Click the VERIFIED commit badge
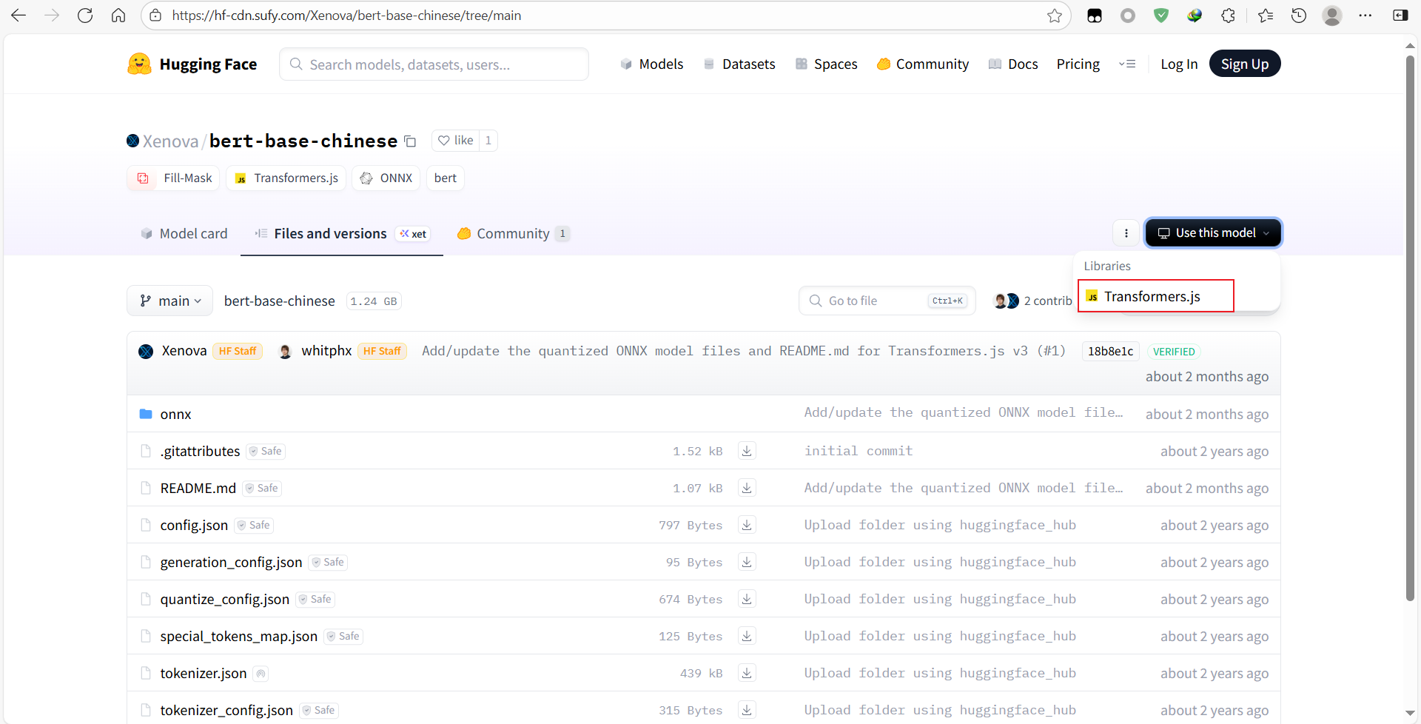Image resolution: width=1421 pixels, height=724 pixels. [x=1174, y=352]
